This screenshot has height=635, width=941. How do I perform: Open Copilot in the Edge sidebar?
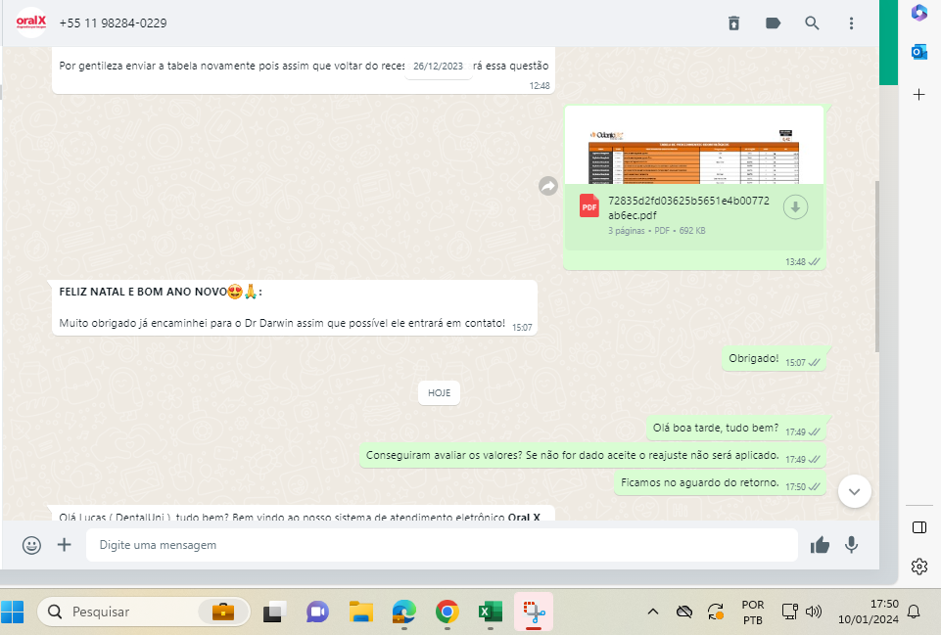pos(918,13)
